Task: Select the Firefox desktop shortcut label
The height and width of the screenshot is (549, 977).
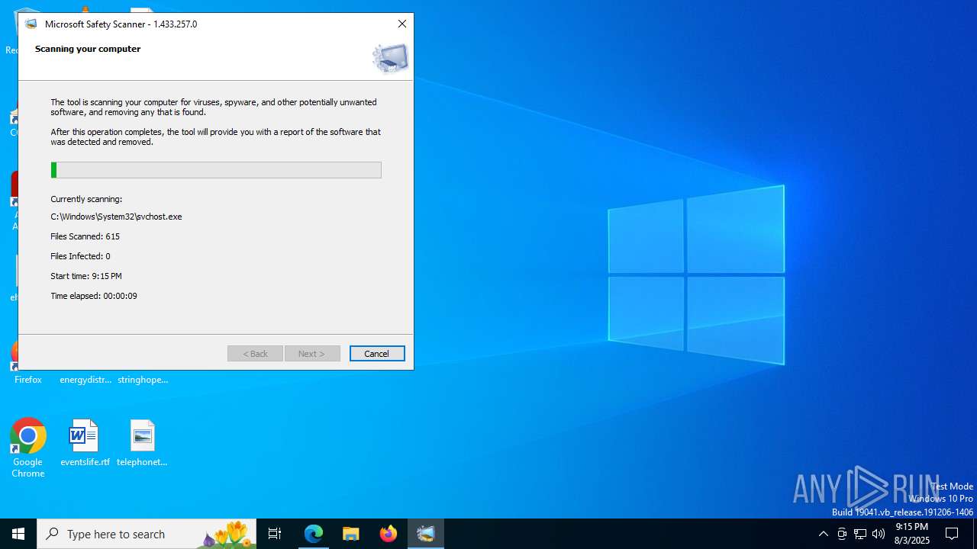Action: click(28, 380)
